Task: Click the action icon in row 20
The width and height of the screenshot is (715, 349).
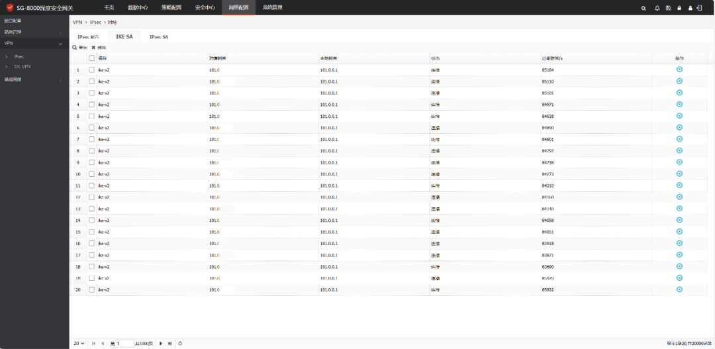Action: click(679, 289)
